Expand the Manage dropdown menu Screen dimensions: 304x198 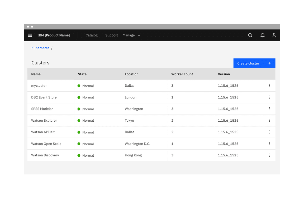coord(131,35)
